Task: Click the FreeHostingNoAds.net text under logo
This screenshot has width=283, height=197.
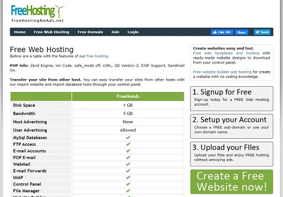Action: tap(37, 21)
